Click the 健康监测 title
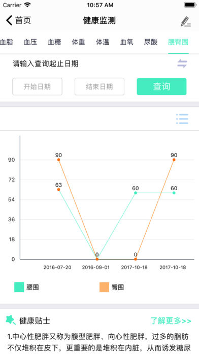199x354 pixels. (99, 20)
